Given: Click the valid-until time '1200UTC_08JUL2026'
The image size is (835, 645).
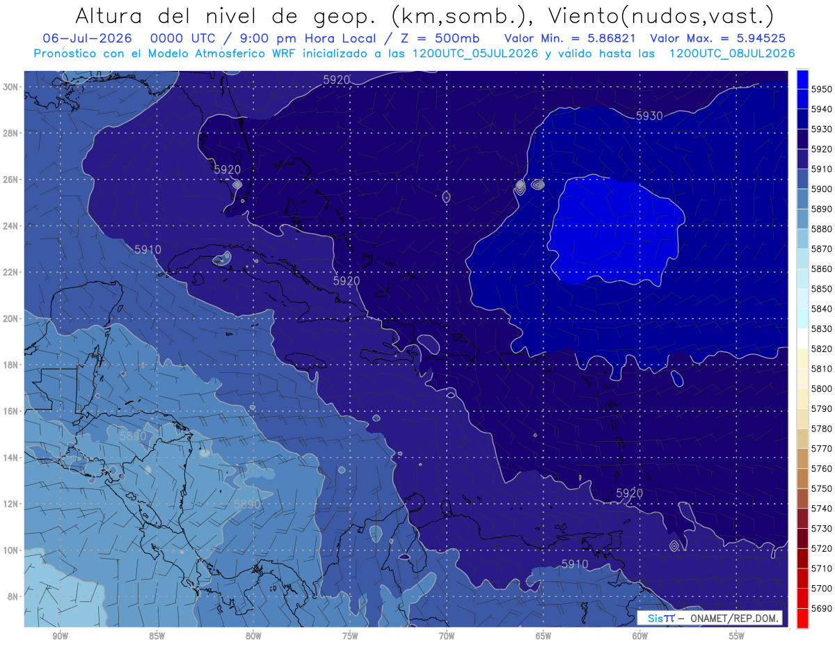Looking at the screenshot, I should [x=731, y=53].
